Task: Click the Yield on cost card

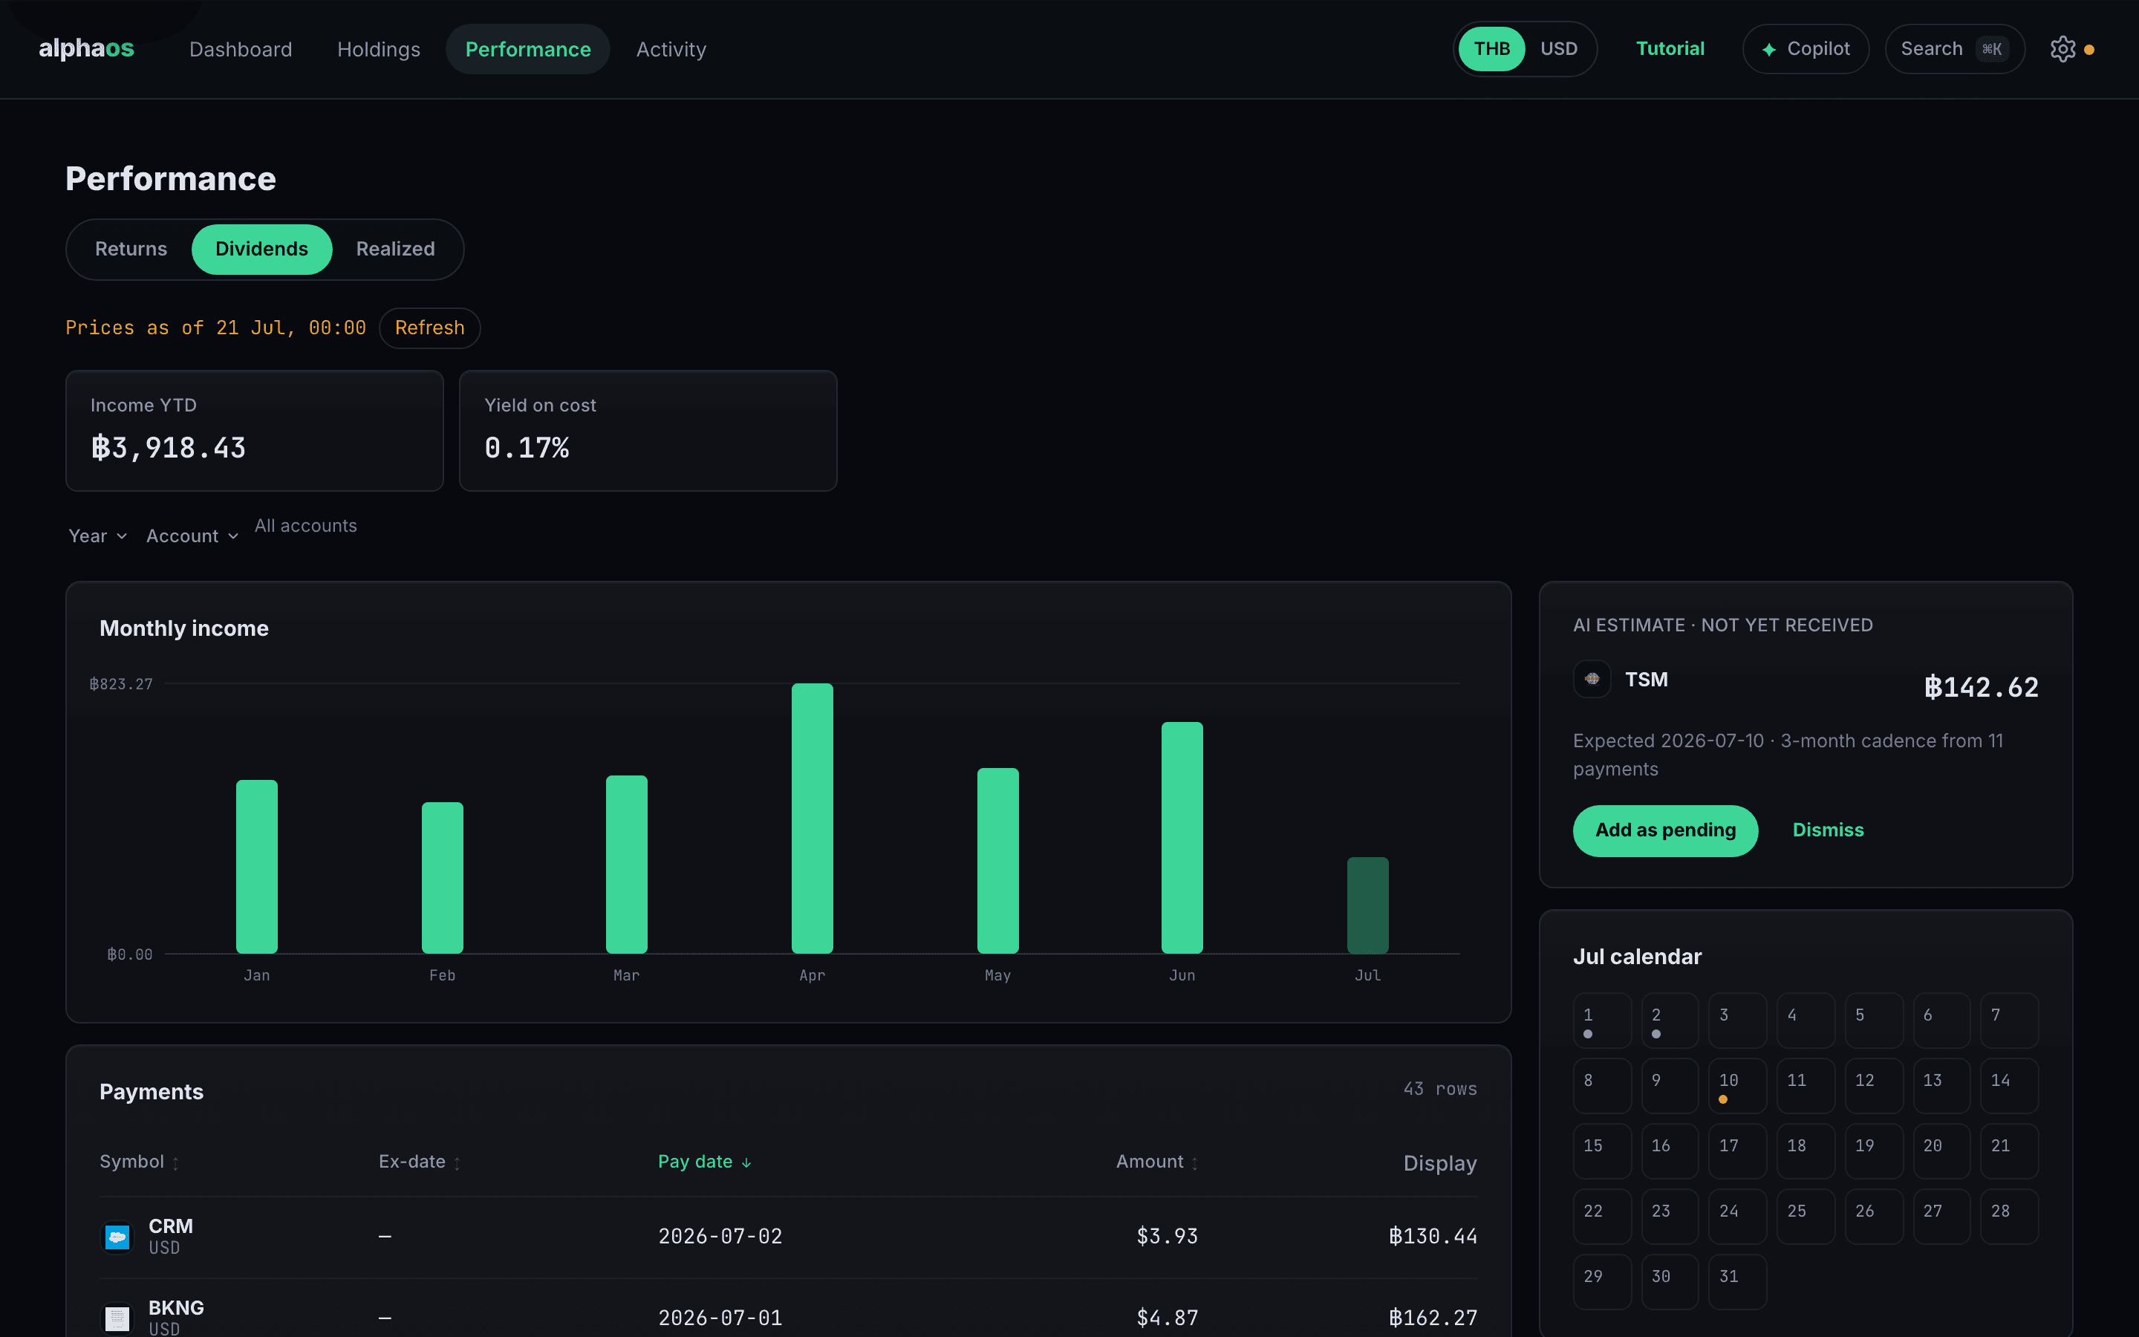Action: [x=648, y=431]
